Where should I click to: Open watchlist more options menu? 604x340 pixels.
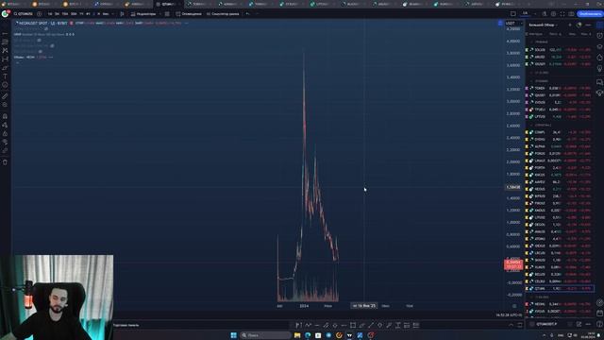[x=588, y=25]
